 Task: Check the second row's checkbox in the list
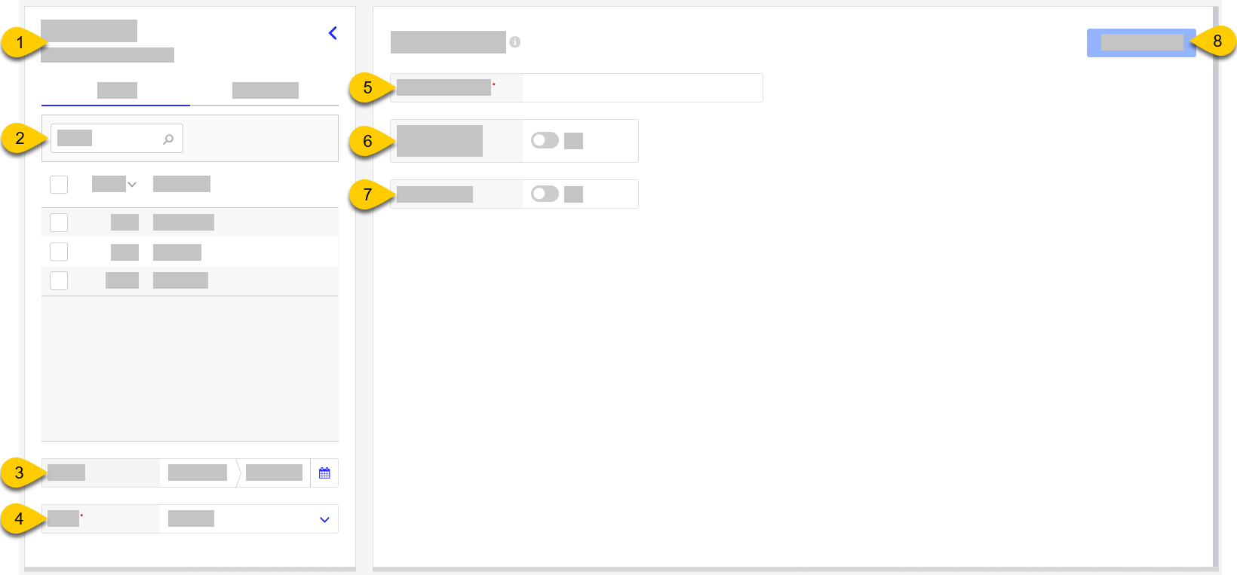tap(58, 251)
